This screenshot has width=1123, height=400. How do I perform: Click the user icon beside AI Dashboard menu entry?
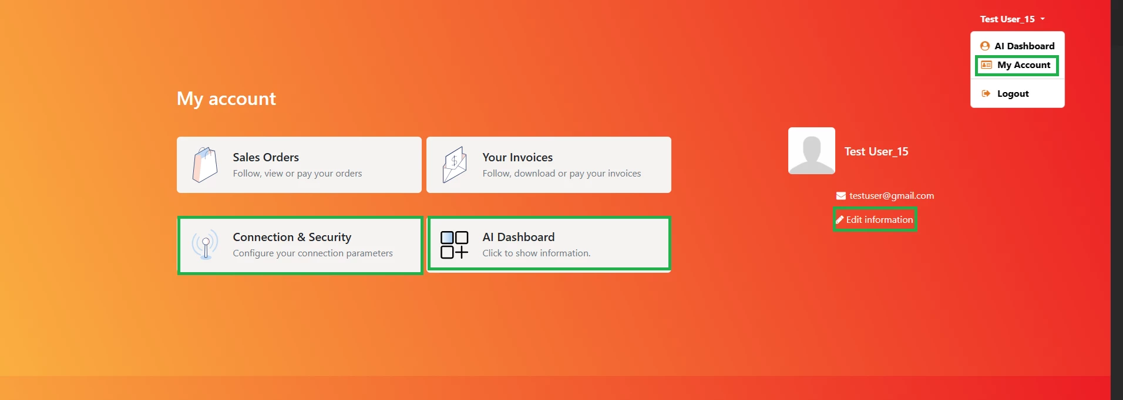985,46
